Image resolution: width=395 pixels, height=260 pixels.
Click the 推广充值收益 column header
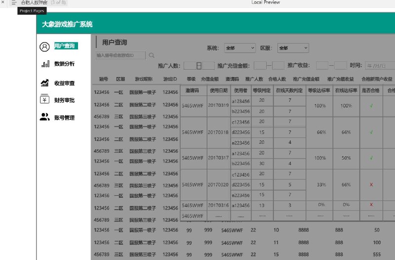pyautogui.click(x=340, y=79)
